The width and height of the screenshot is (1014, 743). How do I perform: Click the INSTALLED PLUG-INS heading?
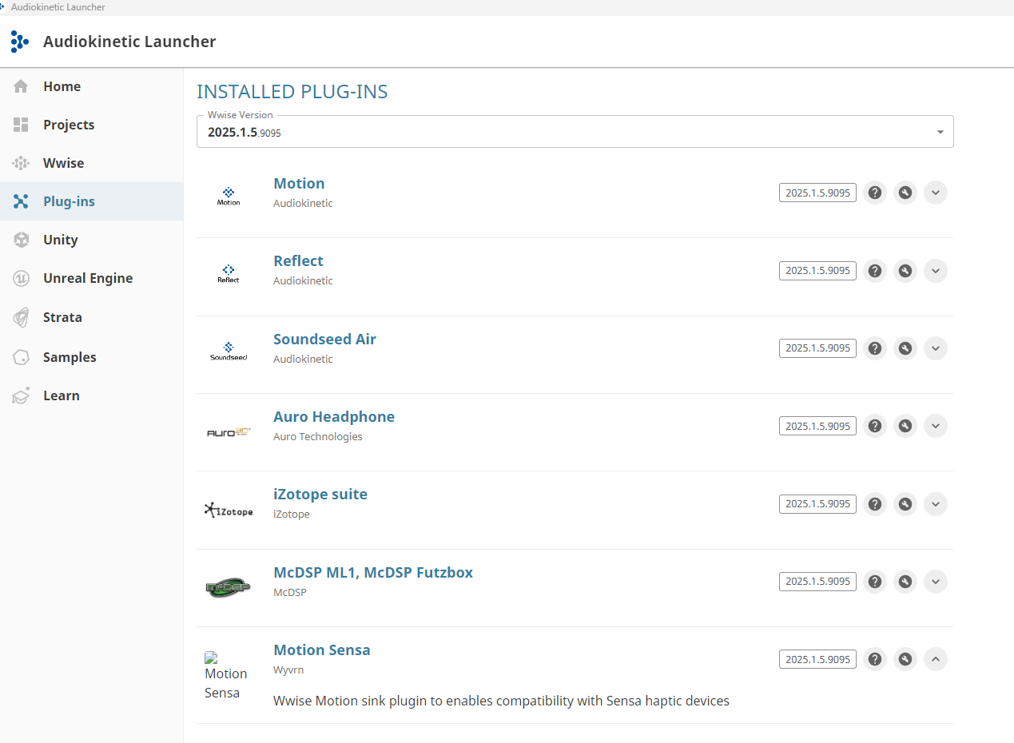292,92
